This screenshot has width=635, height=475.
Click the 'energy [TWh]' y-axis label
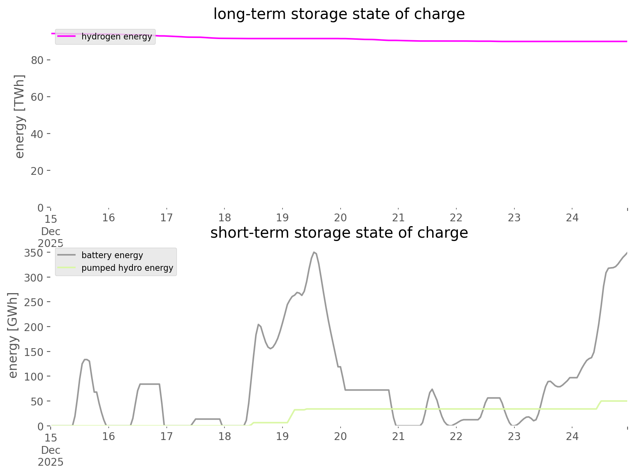(x=19, y=116)
